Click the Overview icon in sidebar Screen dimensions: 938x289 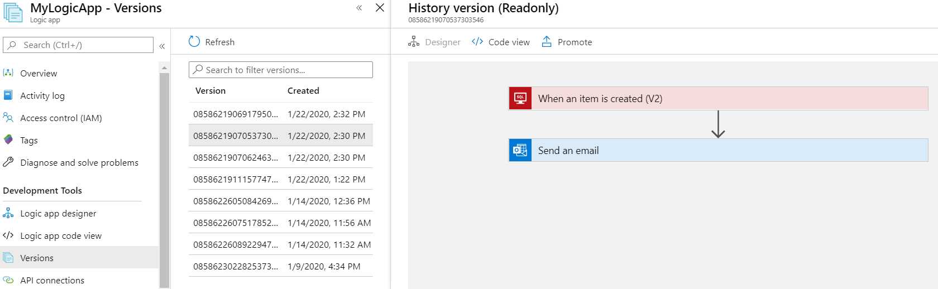[8, 73]
